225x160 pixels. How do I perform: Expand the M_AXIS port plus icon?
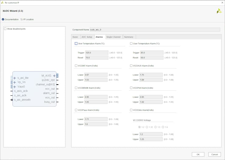(54, 76)
